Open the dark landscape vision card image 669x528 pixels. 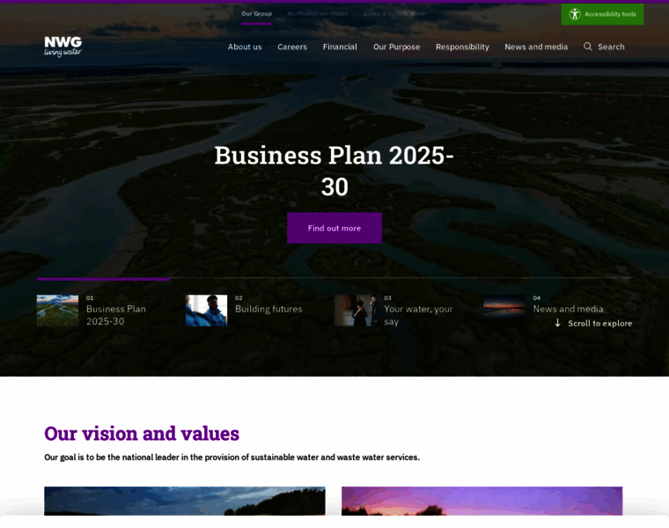tap(185, 501)
